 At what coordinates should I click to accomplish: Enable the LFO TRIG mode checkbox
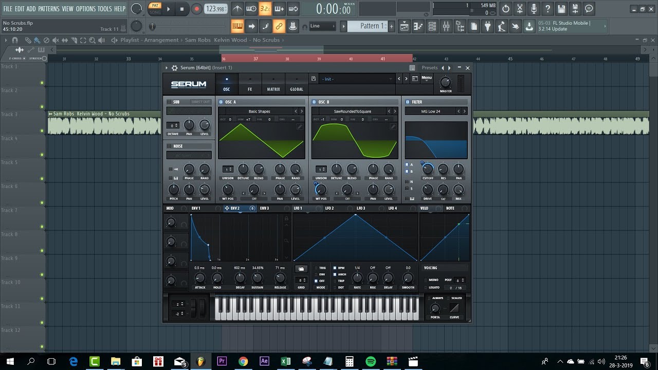tap(317, 268)
